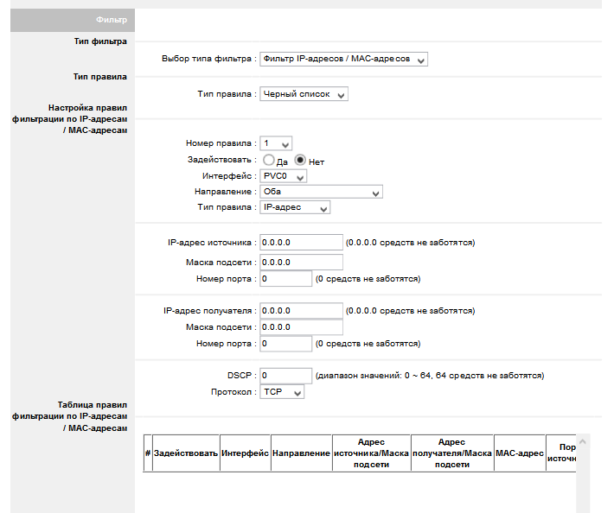
Task: Open the 'Выбор типа фильтра' dropdown
Action: [344, 60]
